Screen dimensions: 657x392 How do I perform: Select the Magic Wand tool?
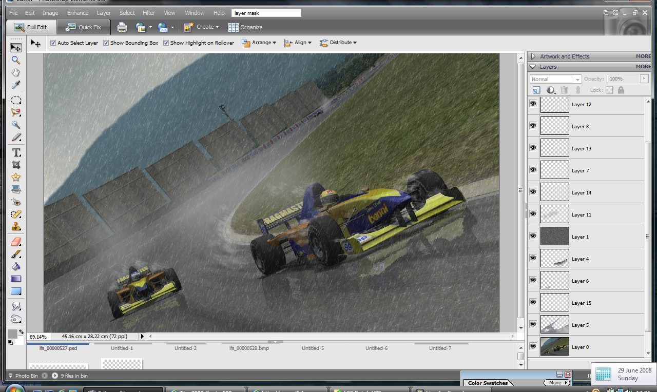click(16, 125)
